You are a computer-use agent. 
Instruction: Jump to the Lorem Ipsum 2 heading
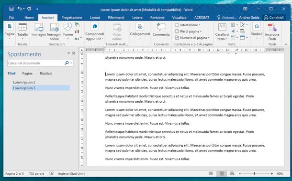[24, 82]
